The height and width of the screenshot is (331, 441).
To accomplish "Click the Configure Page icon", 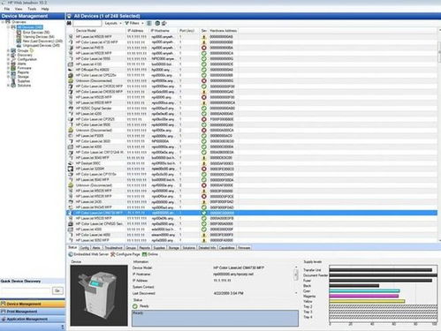I will pos(113,254).
